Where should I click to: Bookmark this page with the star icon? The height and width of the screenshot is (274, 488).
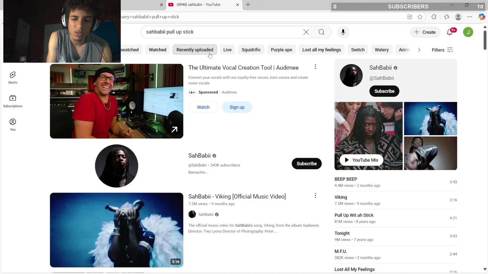click(x=420, y=17)
